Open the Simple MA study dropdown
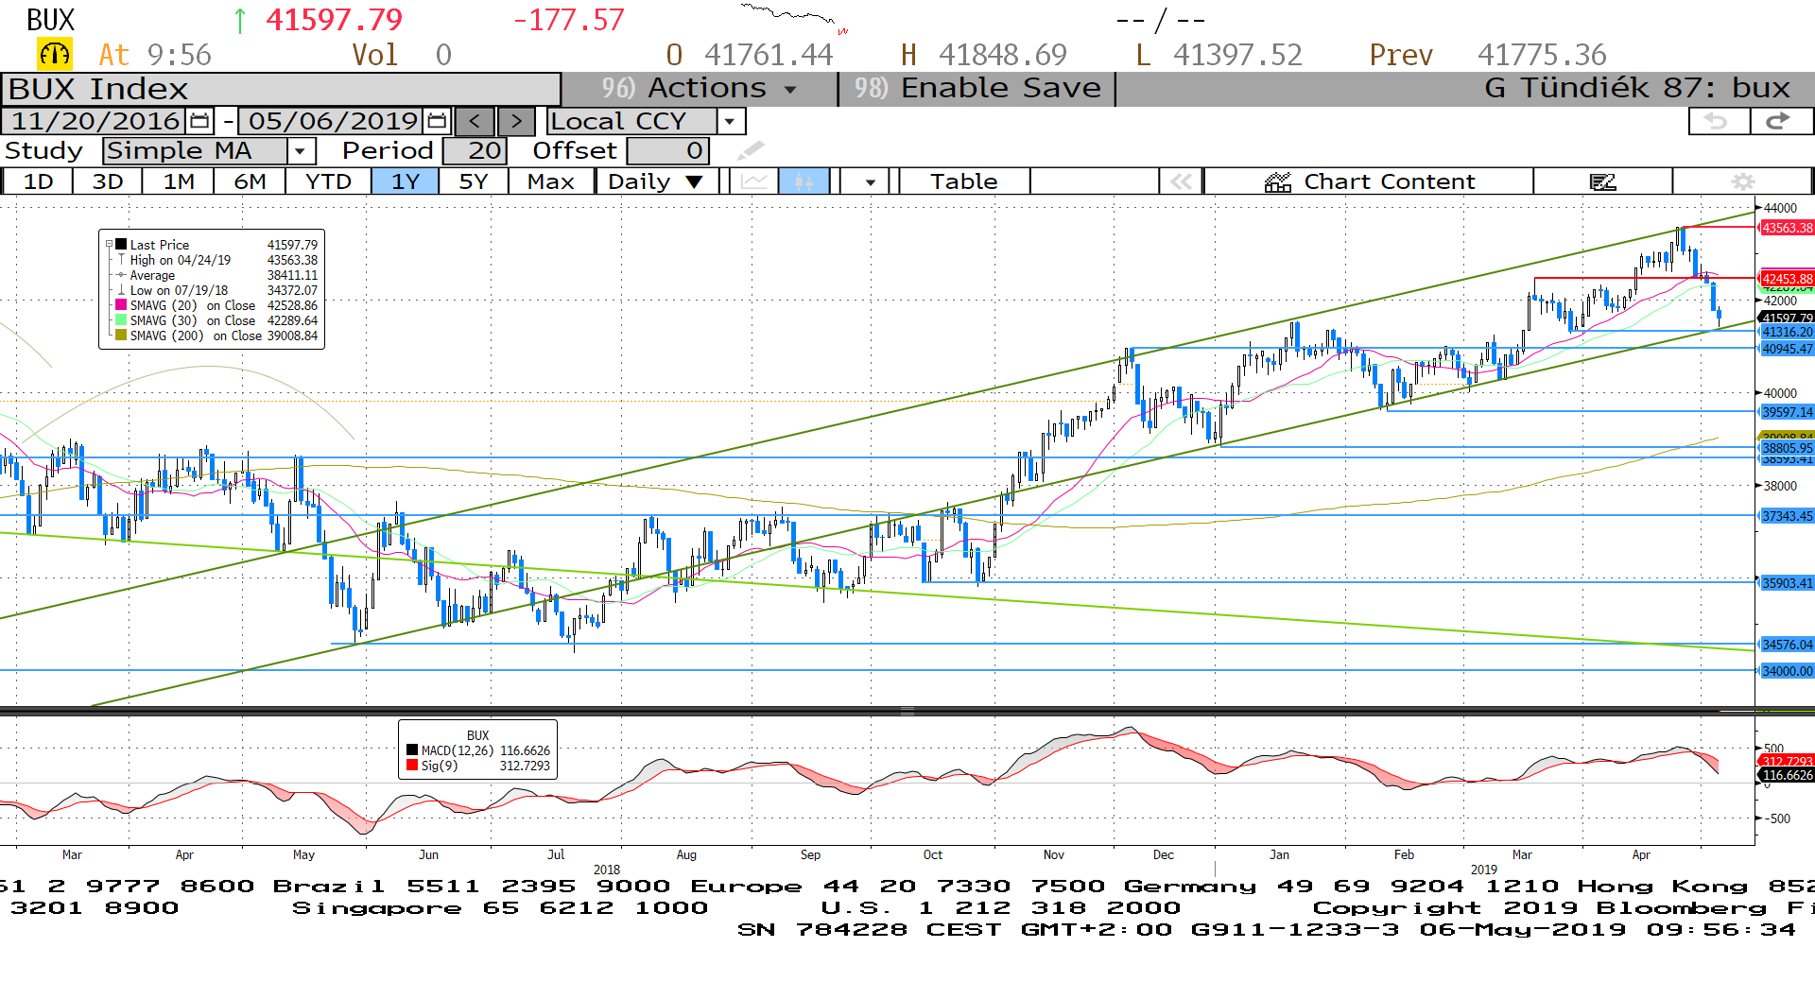The height and width of the screenshot is (982, 1815). [x=301, y=150]
